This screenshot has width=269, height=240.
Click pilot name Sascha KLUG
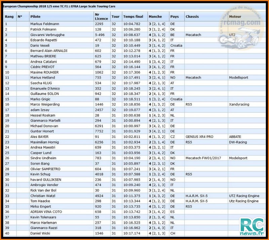pyautogui.click(x=41, y=83)
